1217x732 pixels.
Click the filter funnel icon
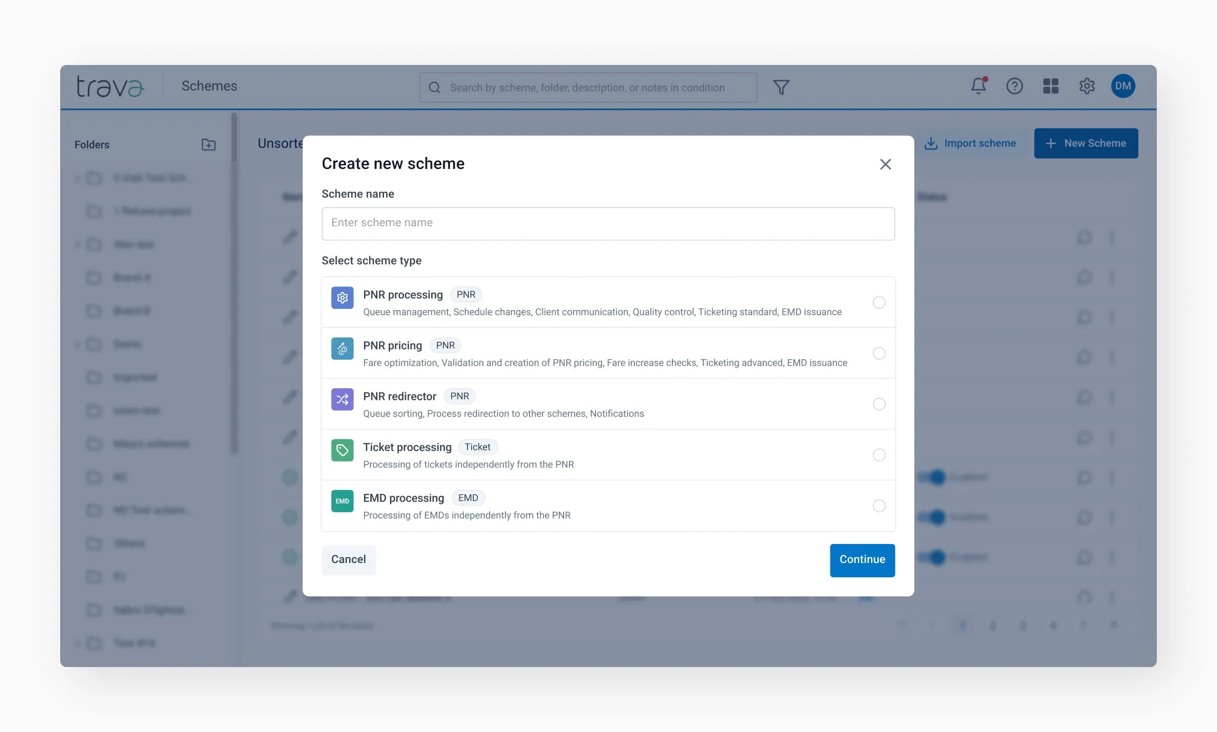[x=781, y=87]
